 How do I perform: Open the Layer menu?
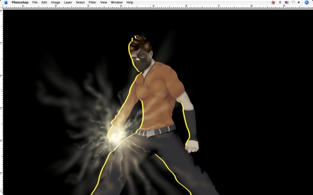click(x=68, y=3)
